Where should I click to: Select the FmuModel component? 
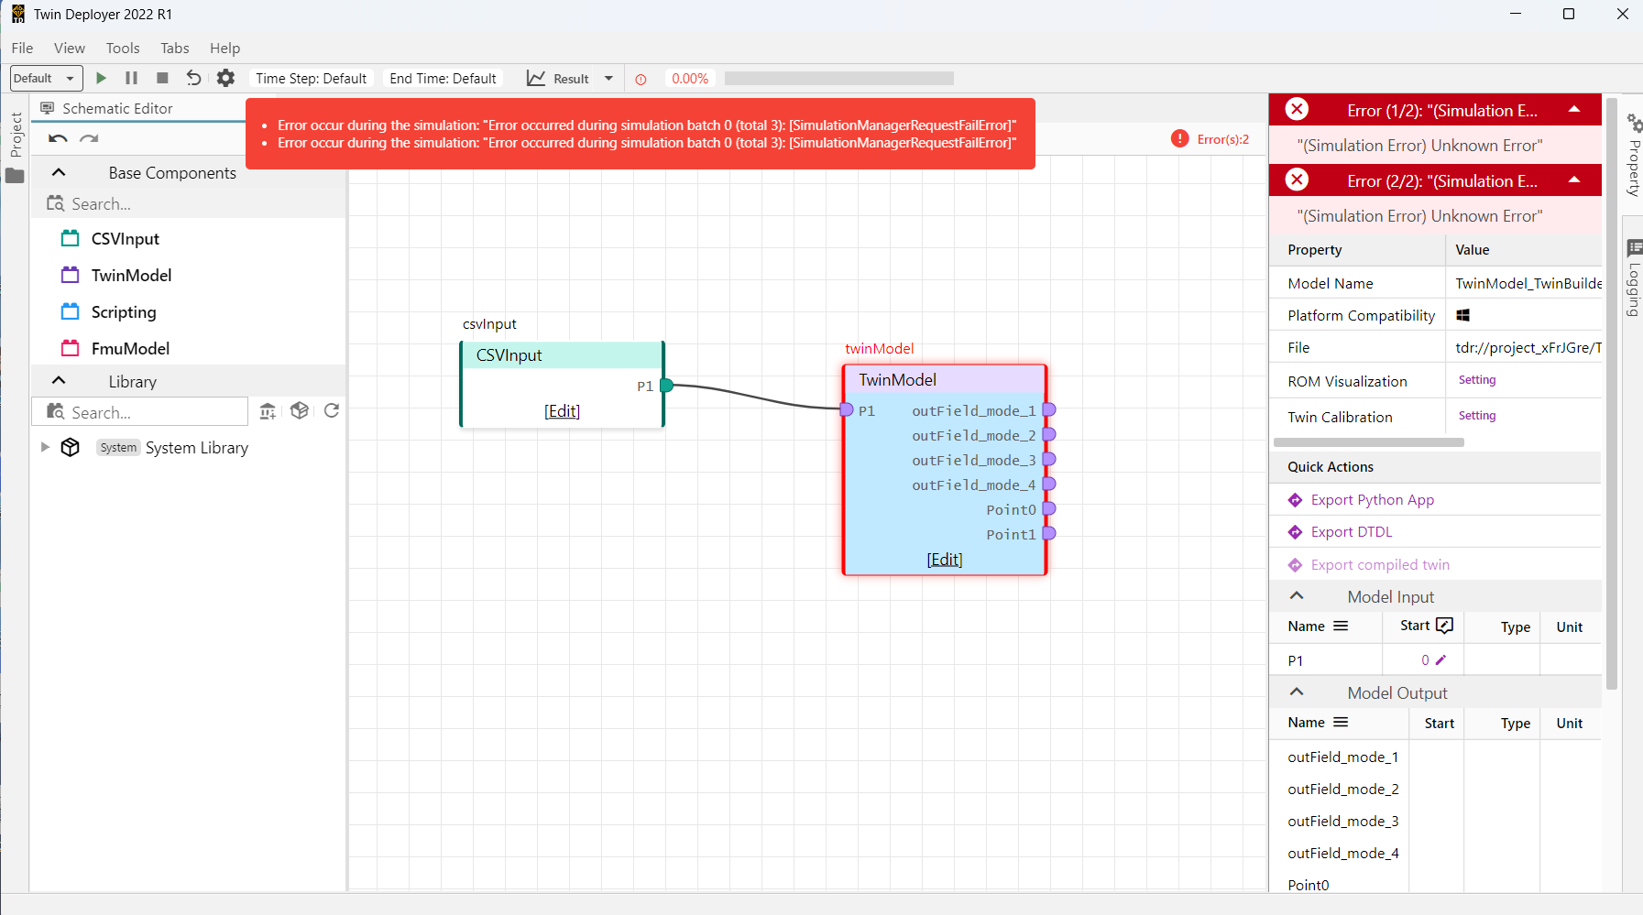130,349
